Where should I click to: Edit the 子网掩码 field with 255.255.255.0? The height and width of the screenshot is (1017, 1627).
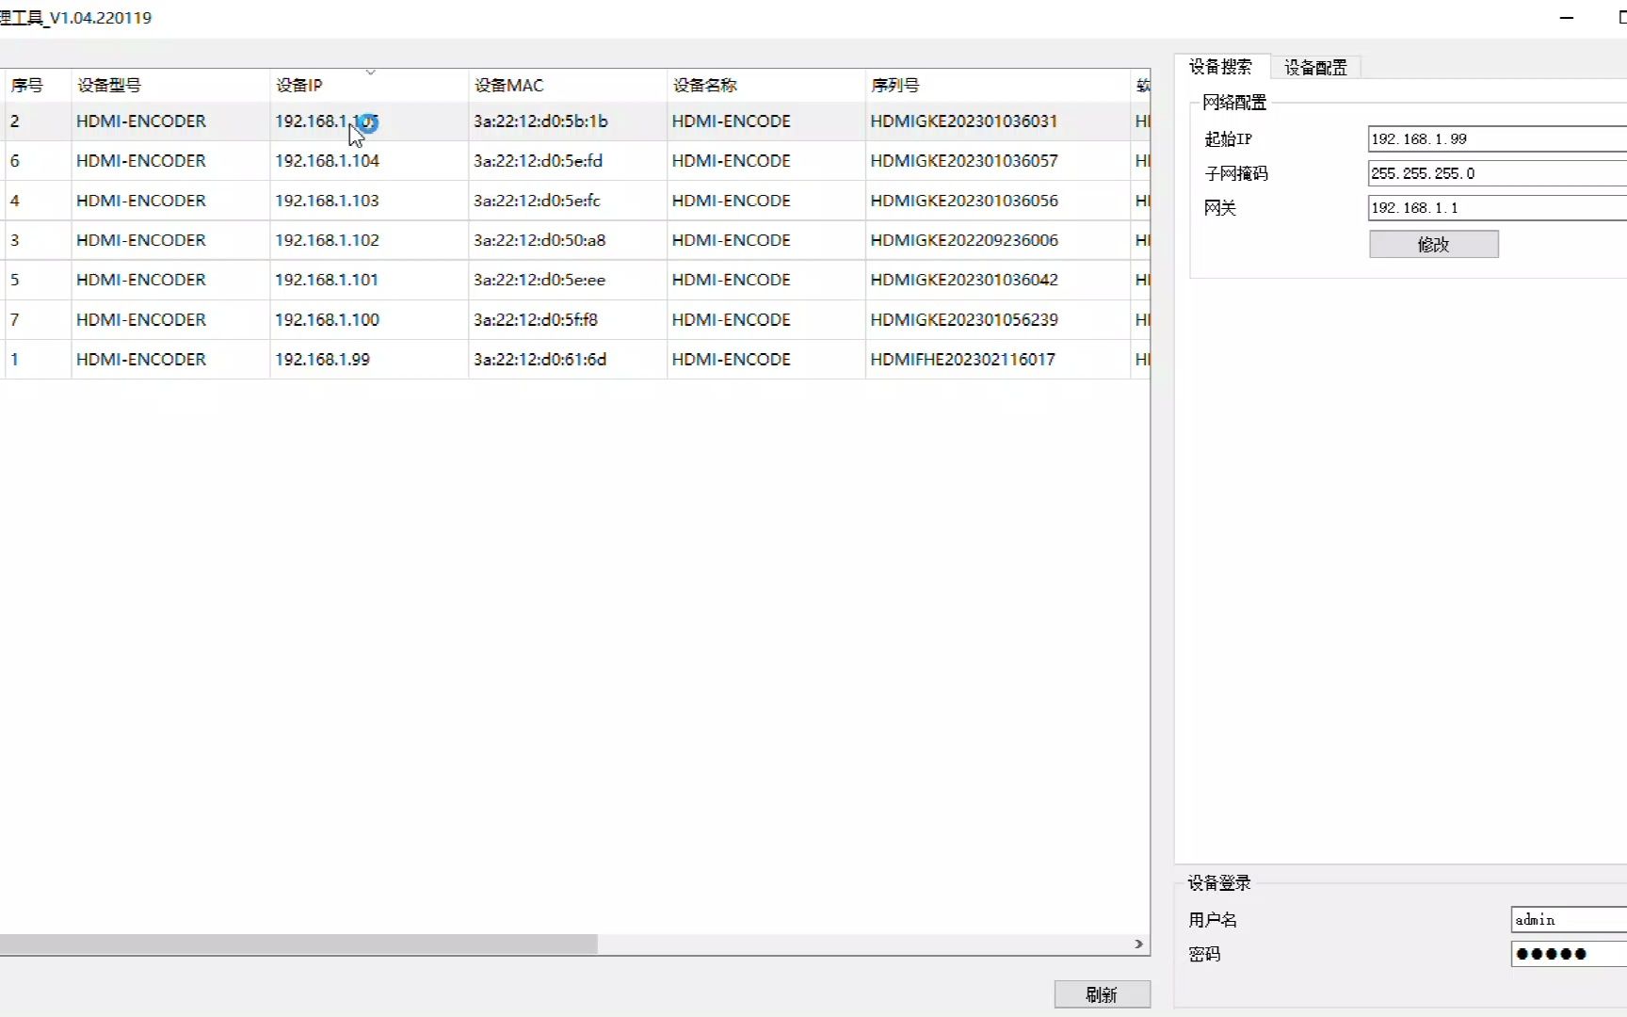click(x=1495, y=172)
